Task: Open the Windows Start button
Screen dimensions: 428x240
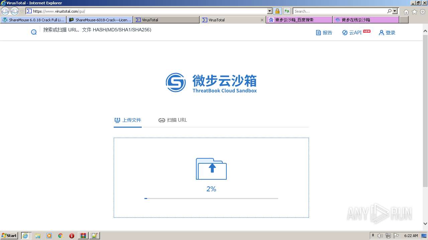Action: [9, 235]
